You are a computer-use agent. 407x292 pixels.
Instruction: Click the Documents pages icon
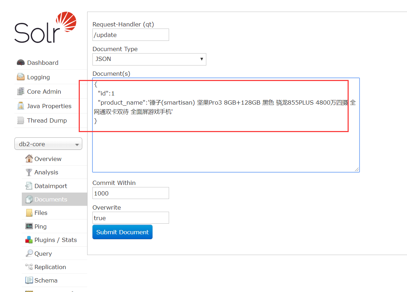[x=29, y=199]
